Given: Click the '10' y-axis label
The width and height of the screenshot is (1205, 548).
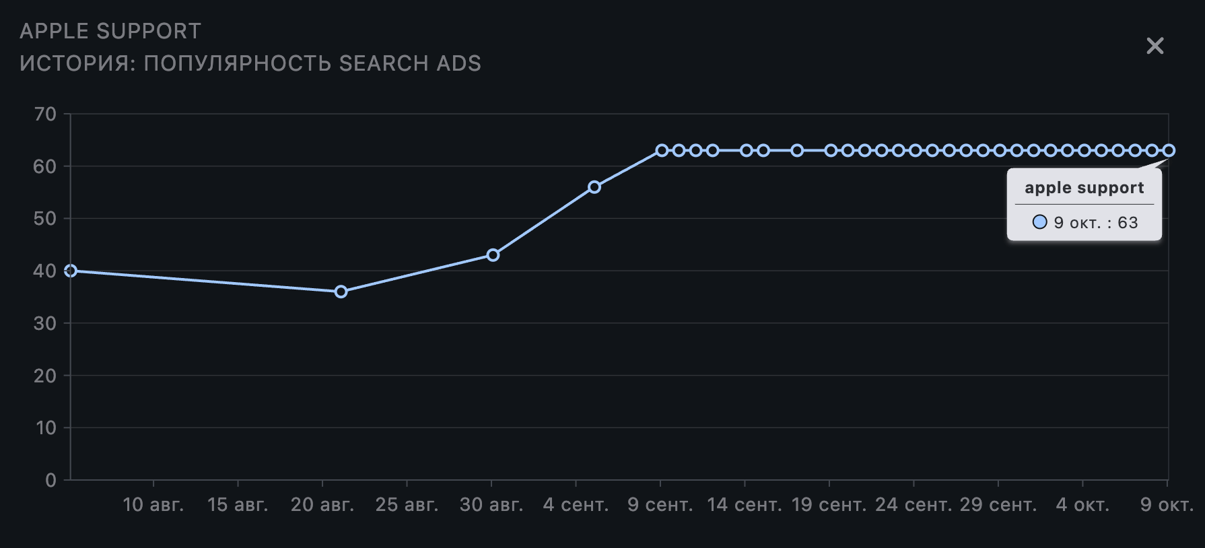Looking at the screenshot, I should pos(45,428).
